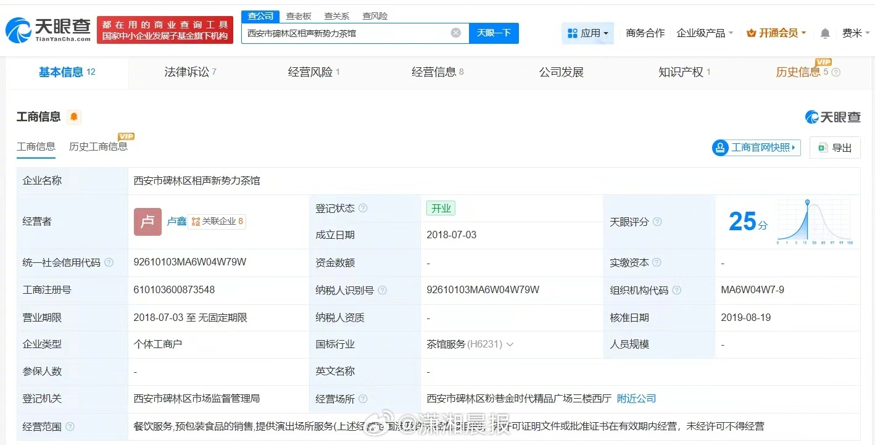Click the 天眼一下 search button
875x445 pixels.
pyautogui.click(x=494, y=33)
